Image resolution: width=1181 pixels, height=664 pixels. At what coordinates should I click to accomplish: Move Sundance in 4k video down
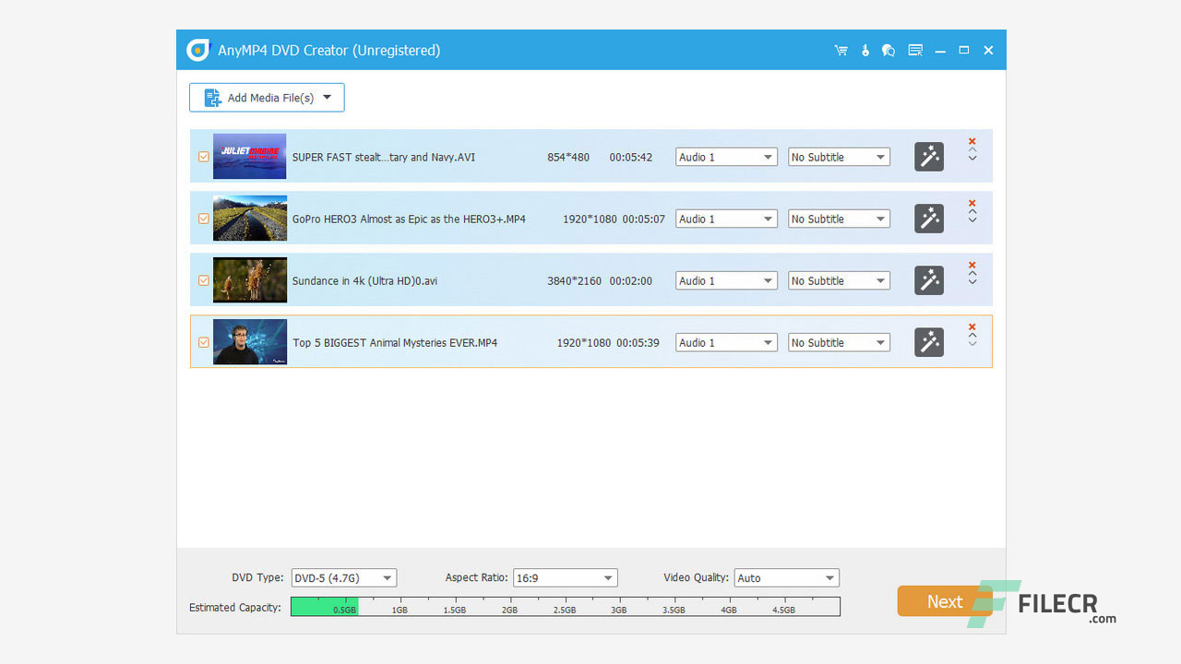click(972, 282)
